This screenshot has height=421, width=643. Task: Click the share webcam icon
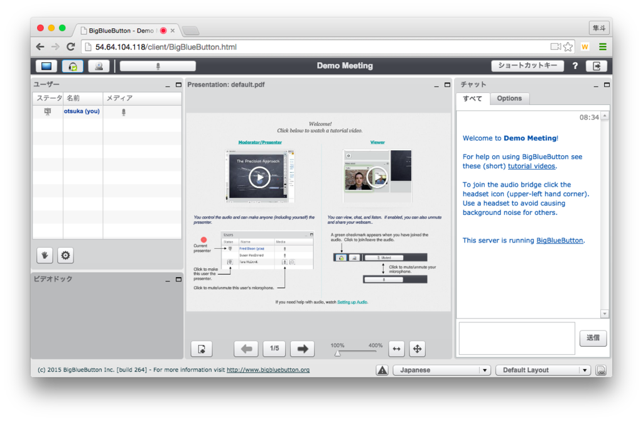tap(99, 66)
